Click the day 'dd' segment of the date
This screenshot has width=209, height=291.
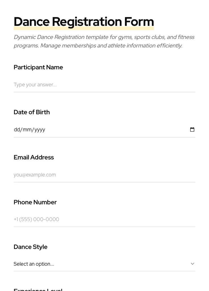pyautogui.click(x=17, y=130)
